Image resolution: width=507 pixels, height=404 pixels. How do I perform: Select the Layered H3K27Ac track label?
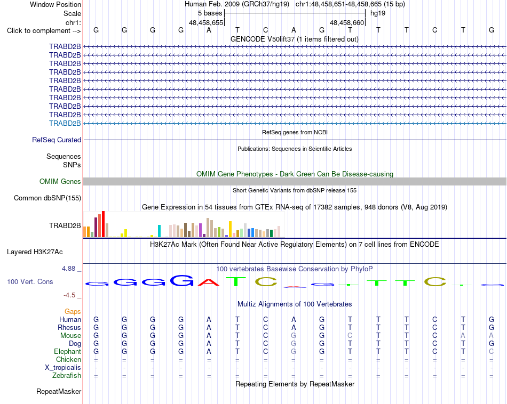tap(35, 252)
